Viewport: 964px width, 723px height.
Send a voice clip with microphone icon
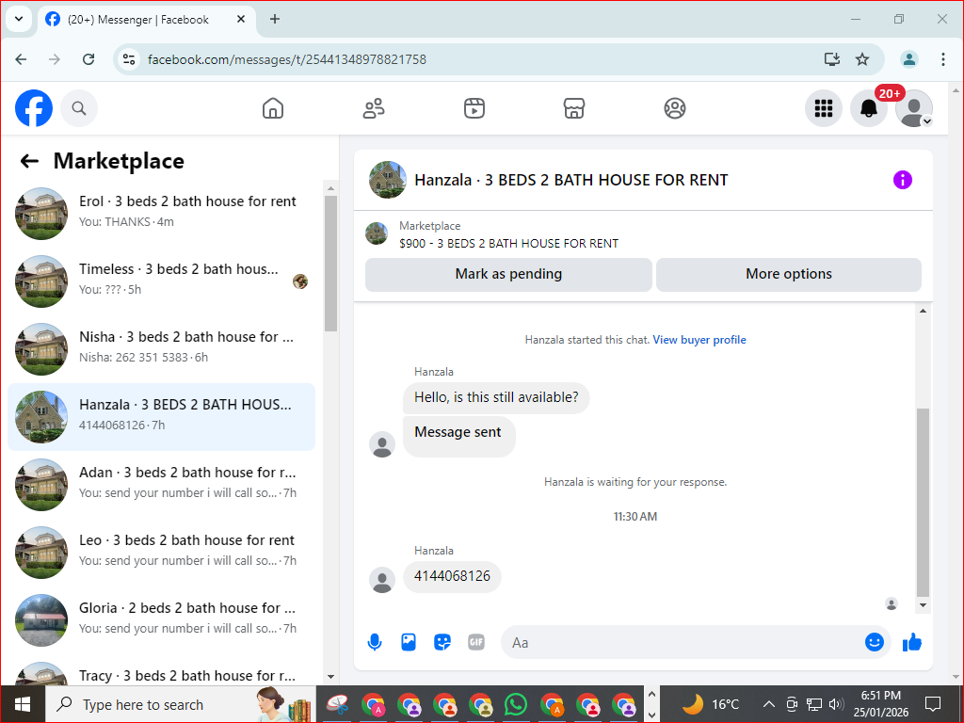tap(375, 642)
